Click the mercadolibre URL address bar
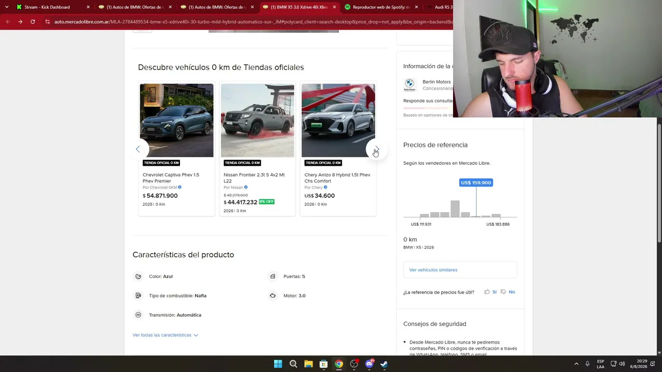This screenshot has height=372, width=662. click(252, 22)
